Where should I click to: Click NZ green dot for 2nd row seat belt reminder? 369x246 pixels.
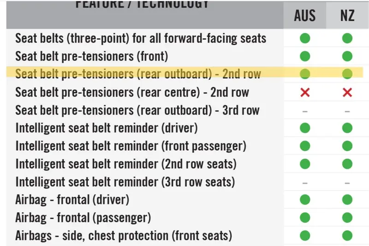tap(347, 164)
